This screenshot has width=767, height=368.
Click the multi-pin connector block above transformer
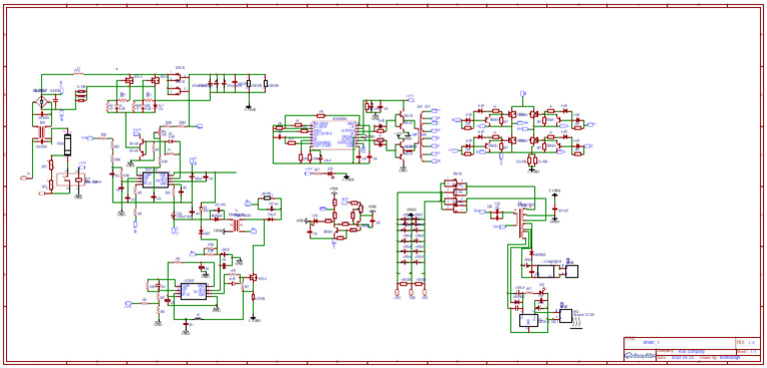(x=455, y=195)
